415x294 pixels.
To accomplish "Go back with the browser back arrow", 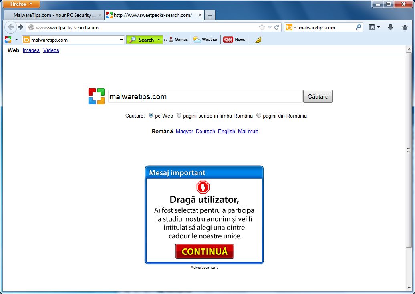I will pos(10,27).
